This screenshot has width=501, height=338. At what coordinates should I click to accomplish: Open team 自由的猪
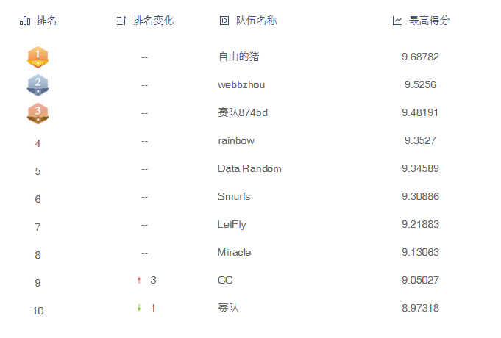(x=238, y=57)
